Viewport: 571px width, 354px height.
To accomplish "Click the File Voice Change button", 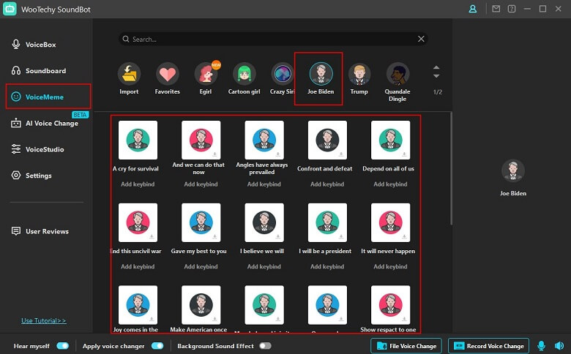I will point(407,346).
